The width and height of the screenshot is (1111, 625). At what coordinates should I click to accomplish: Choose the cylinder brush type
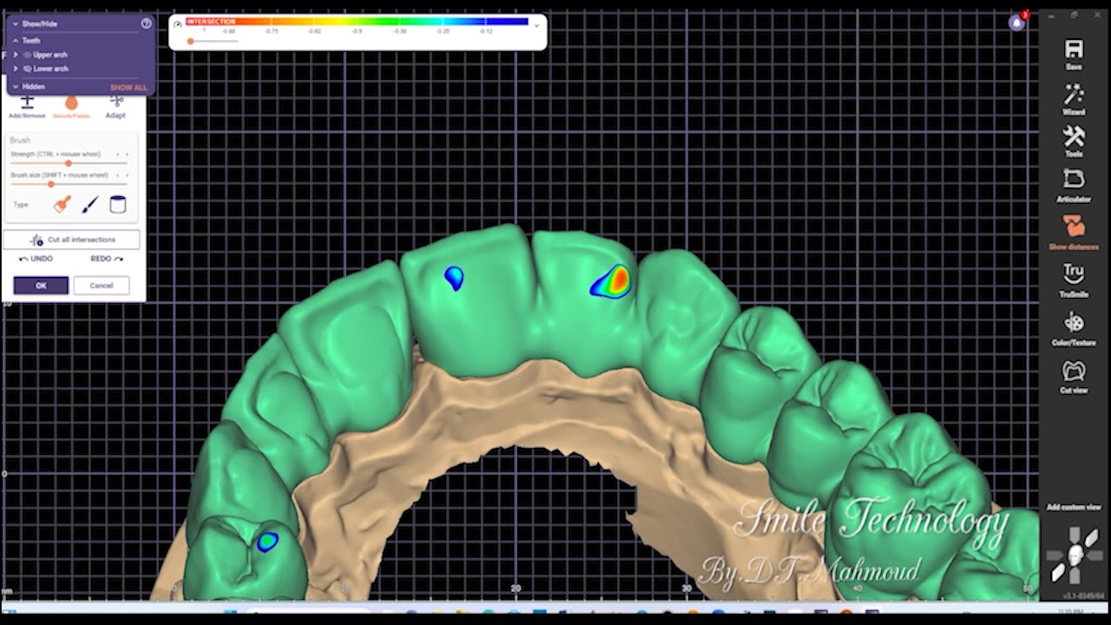tap(118, 205)
